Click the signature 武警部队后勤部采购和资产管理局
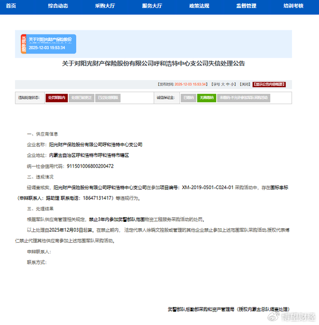Image resolution: width=319 pixels, height=325 pixels. (201, 310)
